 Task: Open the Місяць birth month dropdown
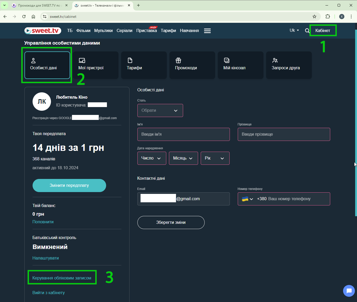click(x=183, y=158)
